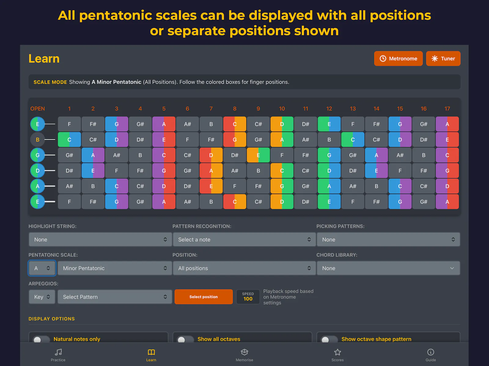Screen dimensions: 489x366
Task: Click the OPEN fret column label
Action: 38,109
